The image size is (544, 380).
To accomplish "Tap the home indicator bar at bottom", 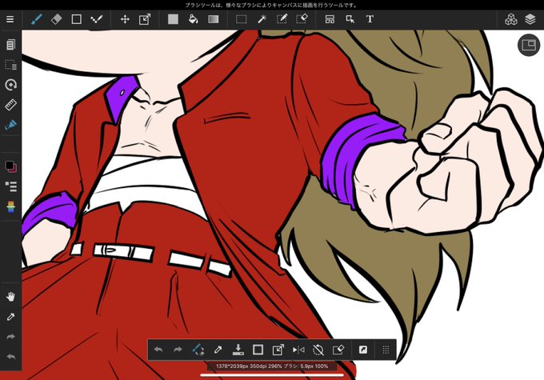I will pos(272,374).
